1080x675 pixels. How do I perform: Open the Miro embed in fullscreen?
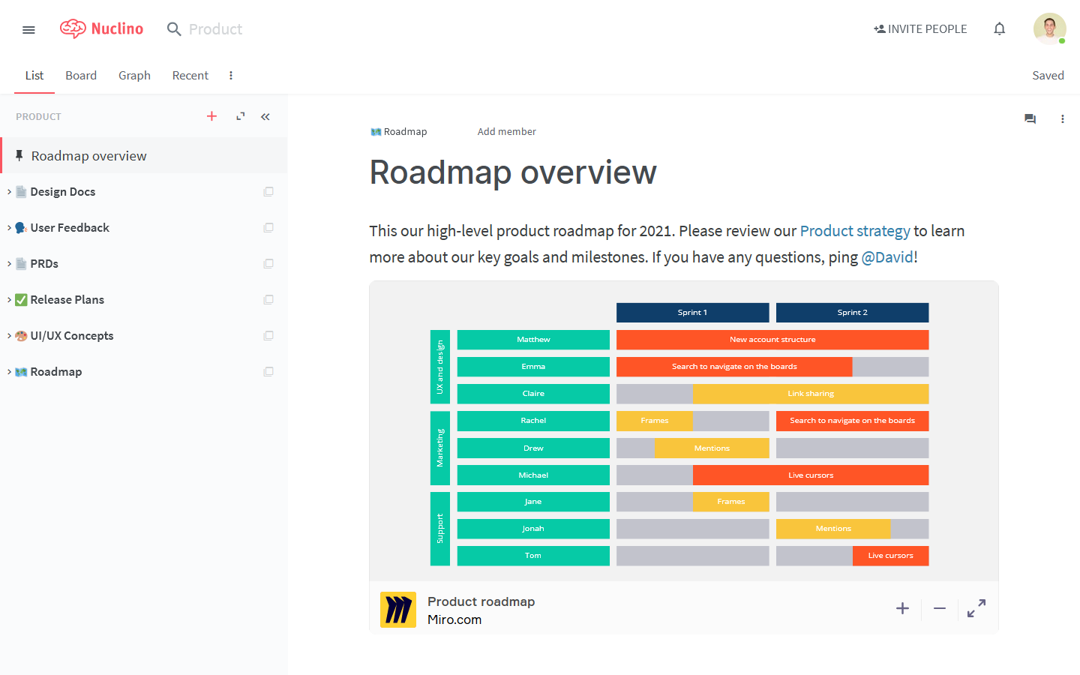(x=976, y=608)
